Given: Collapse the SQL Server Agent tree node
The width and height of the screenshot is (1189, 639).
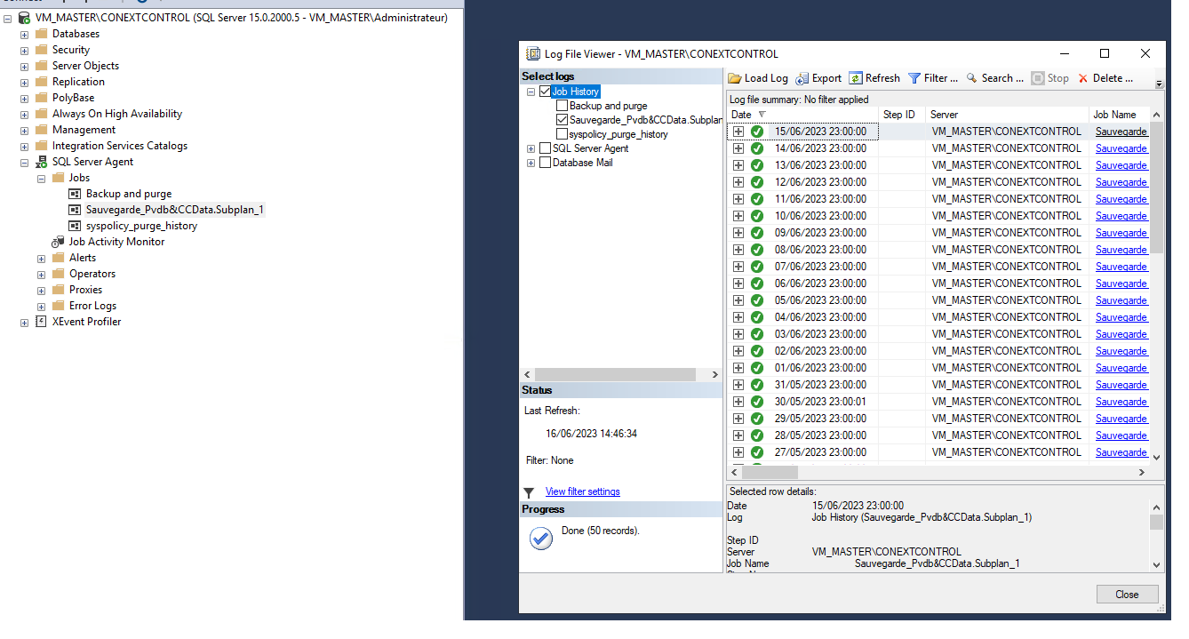Looking at the screenshot, I should pos(25,162).
